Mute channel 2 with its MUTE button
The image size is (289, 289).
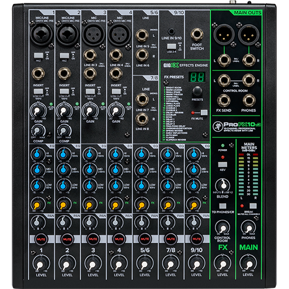(x=67, y=239)
